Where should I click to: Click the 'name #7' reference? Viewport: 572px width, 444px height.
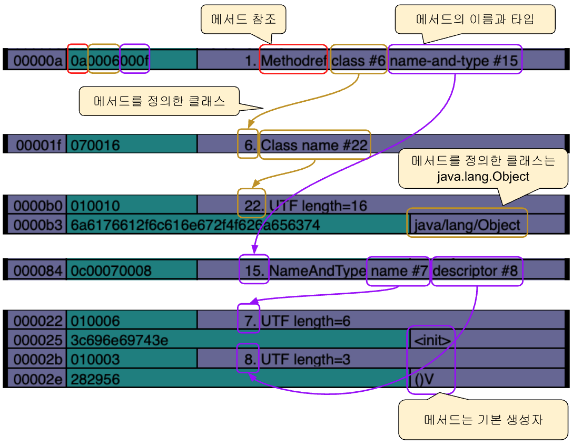(399, 271)
